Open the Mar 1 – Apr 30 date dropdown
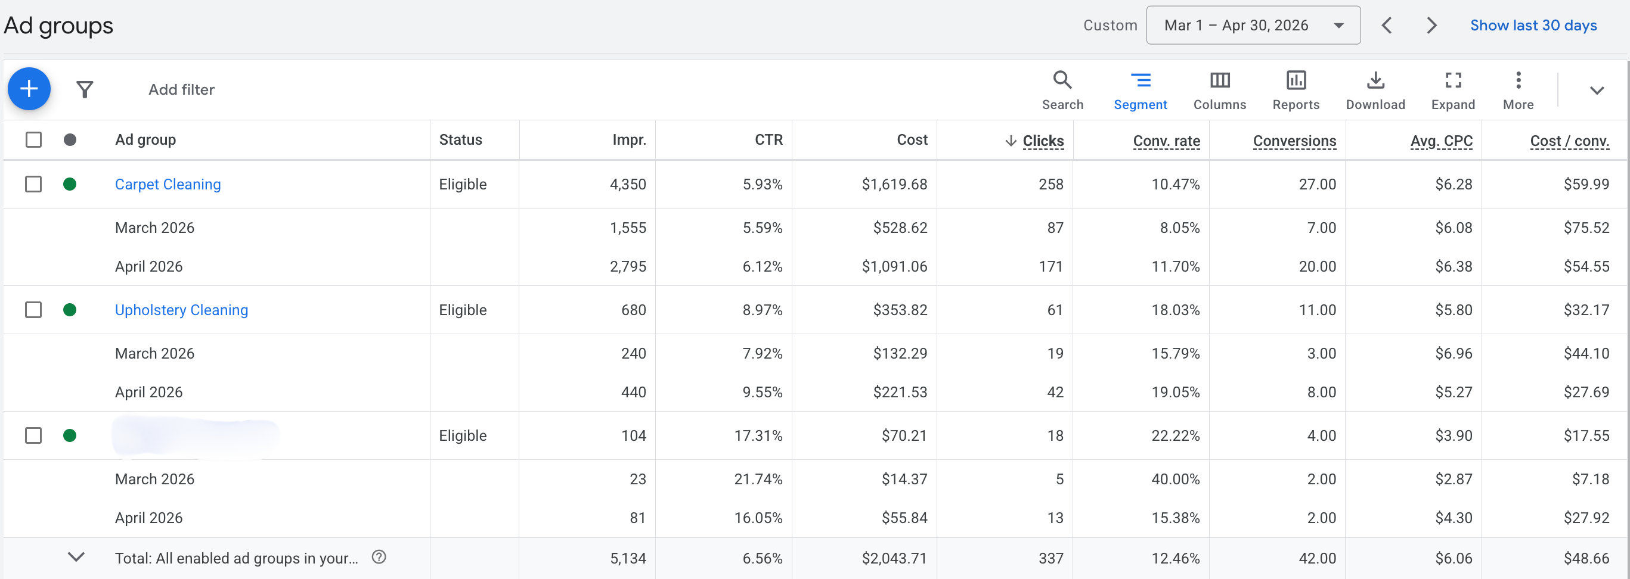The width and height of the screenshot is (1630, 579). point(1253,25)
